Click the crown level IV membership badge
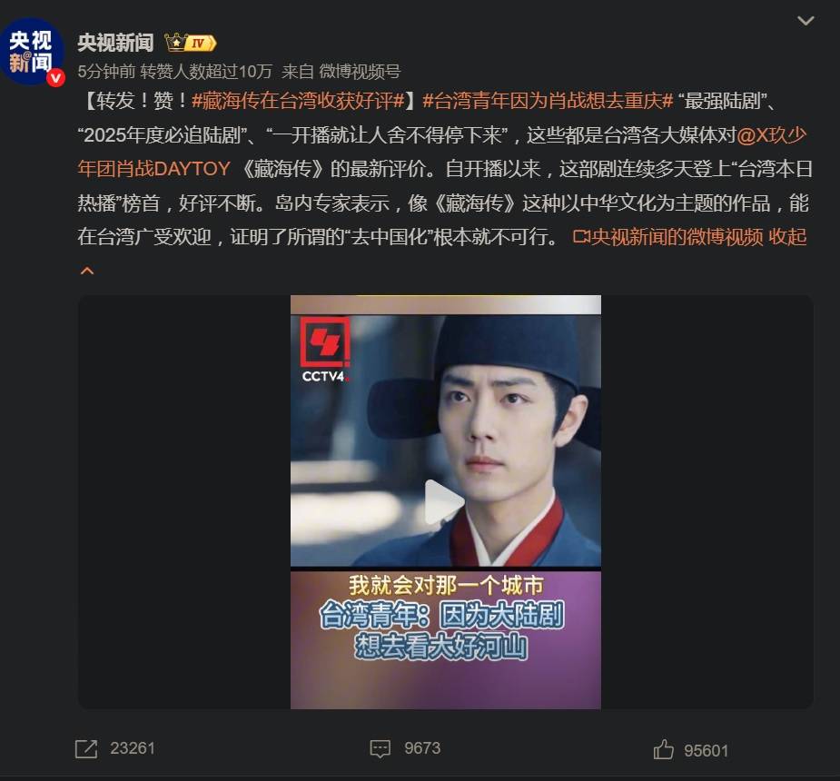 tap(190, 43)
